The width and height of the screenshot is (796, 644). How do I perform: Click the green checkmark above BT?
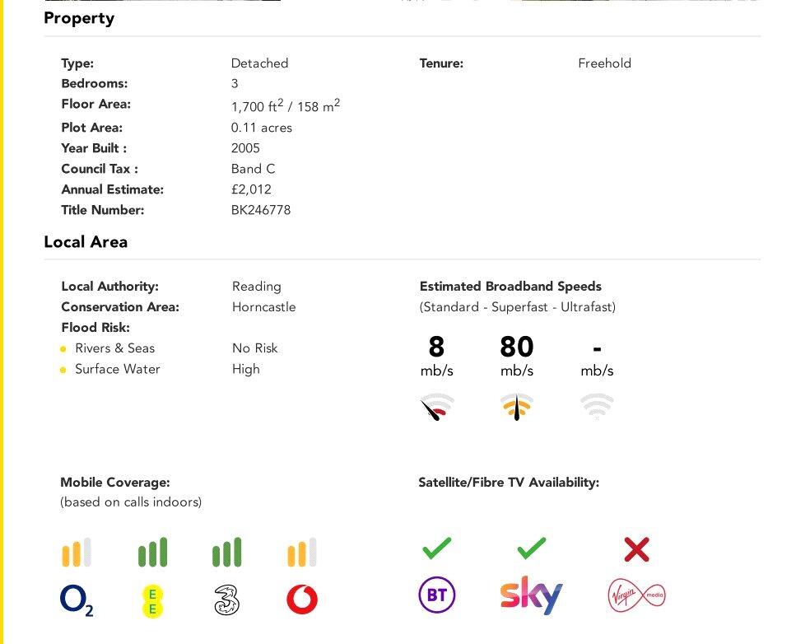pos(436,548)
